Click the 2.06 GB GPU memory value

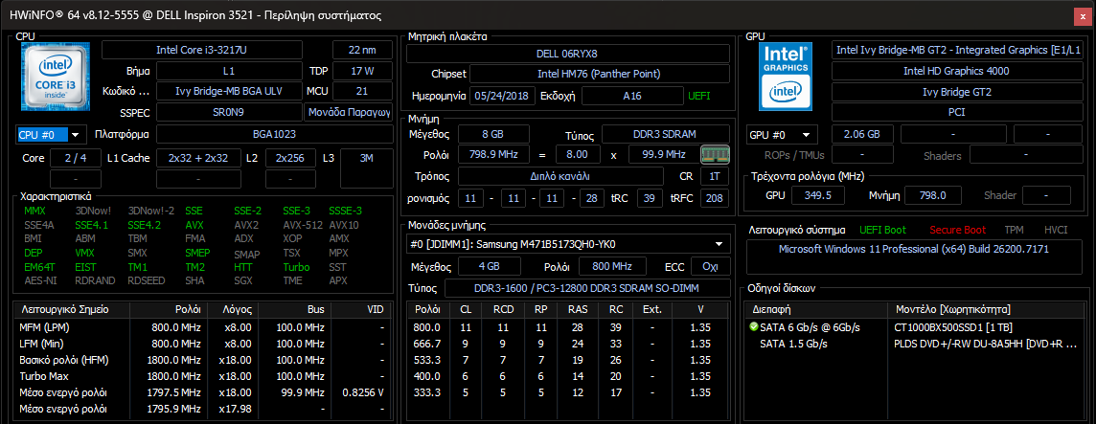pos(862,134)
